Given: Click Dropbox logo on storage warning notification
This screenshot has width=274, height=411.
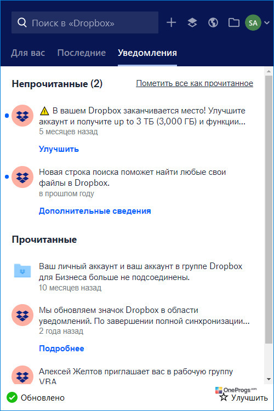Looking at the screenshot, I should coord(22,116).
